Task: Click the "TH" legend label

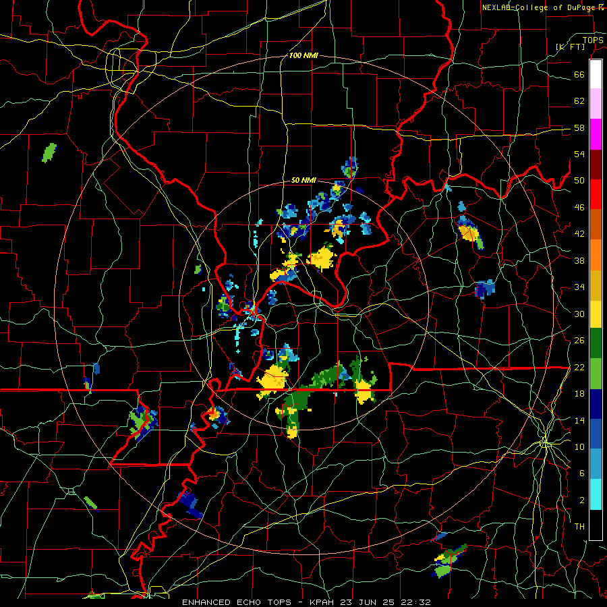Action: (579, 527)
